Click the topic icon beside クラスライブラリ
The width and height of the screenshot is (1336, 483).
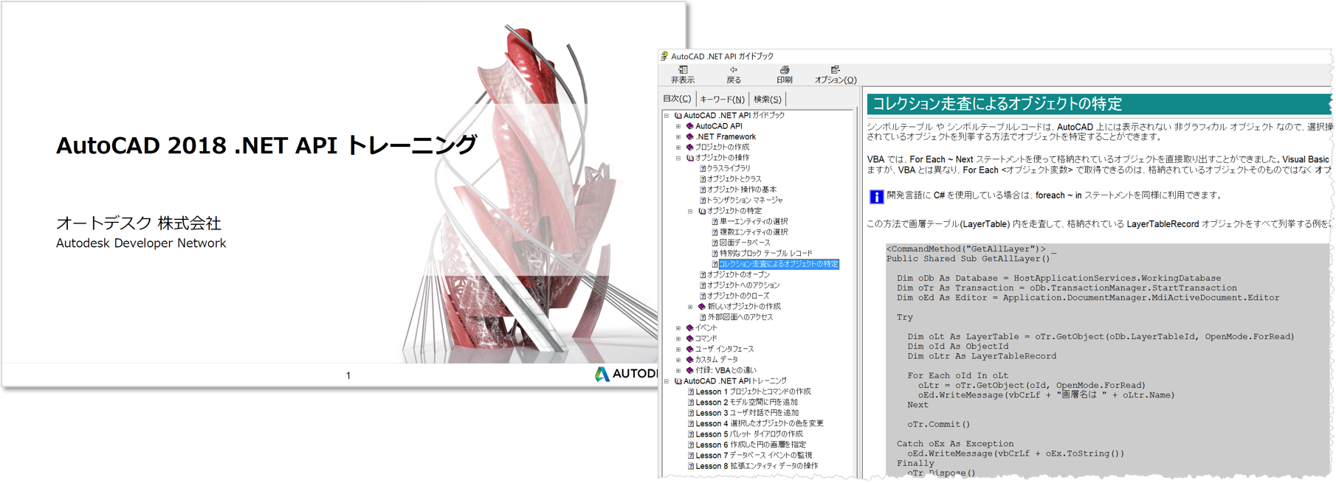click(x=703, y=168)
